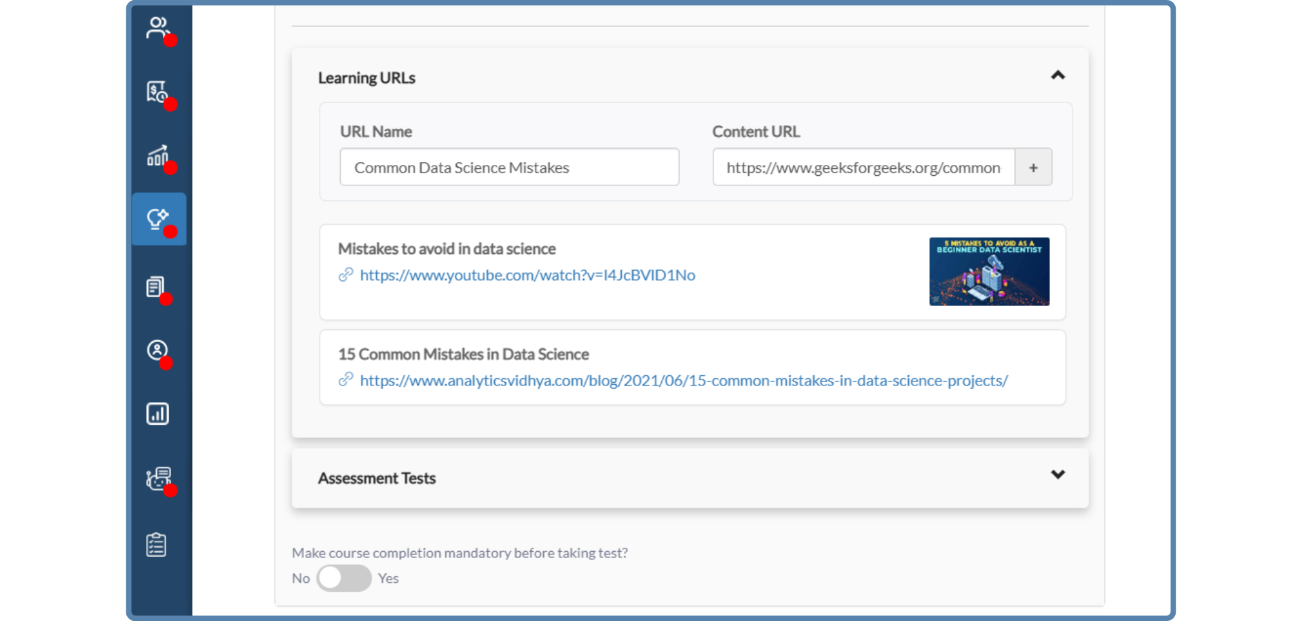Click the 'No' label by the toggle
The width and height of the screenshot is (1302, 621).
(301, 578)
